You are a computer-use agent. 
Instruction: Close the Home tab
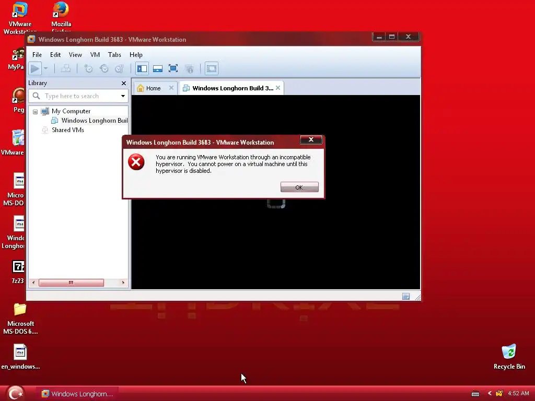click(171, 88)
